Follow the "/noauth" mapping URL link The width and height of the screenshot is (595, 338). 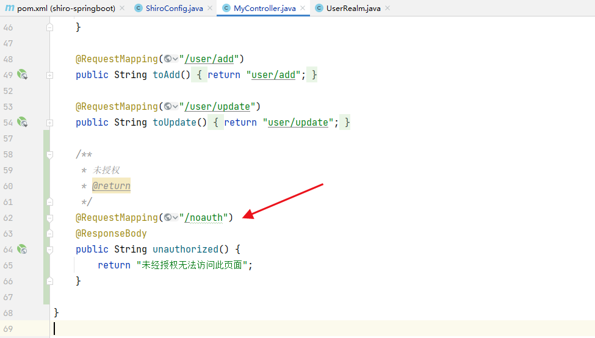[203, 218]
